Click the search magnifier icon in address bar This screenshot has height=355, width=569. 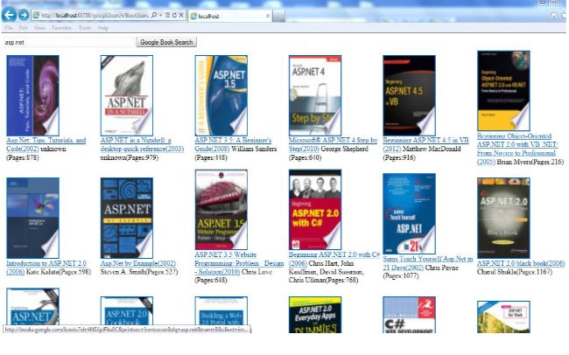pyautogui.click(x=154, y=15)
